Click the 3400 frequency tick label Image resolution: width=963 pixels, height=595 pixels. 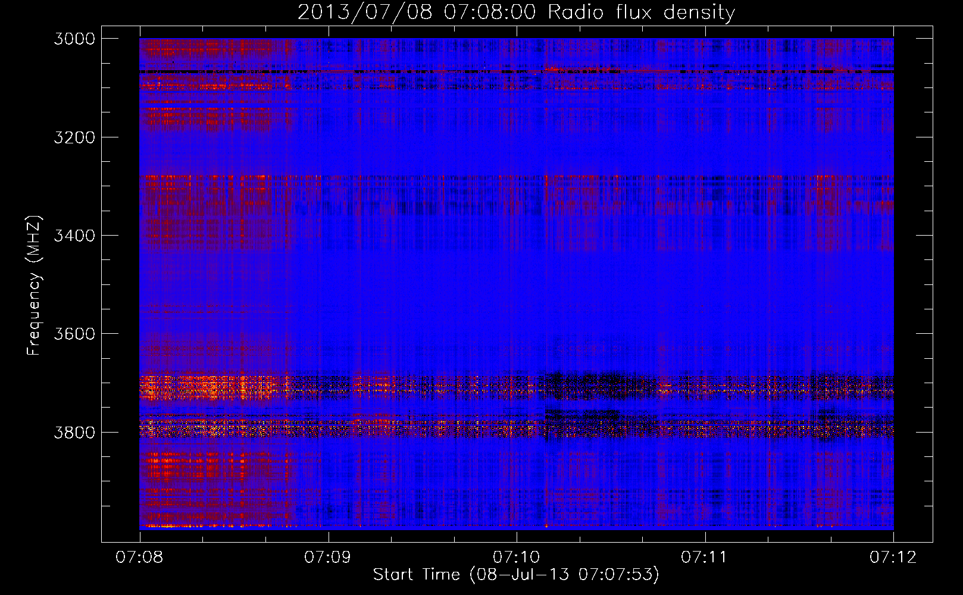[74, 236]
